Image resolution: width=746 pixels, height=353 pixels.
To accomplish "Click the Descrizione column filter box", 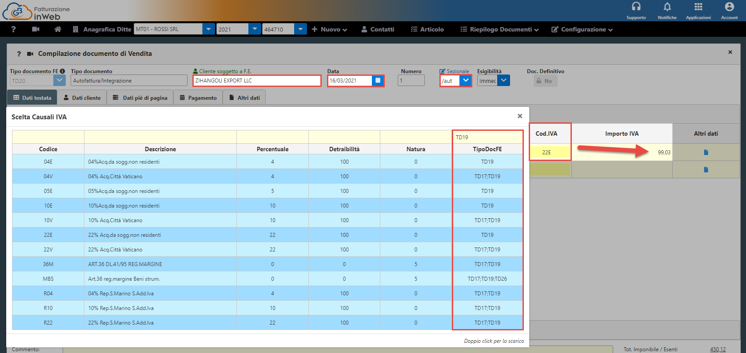I will (160, 137).
